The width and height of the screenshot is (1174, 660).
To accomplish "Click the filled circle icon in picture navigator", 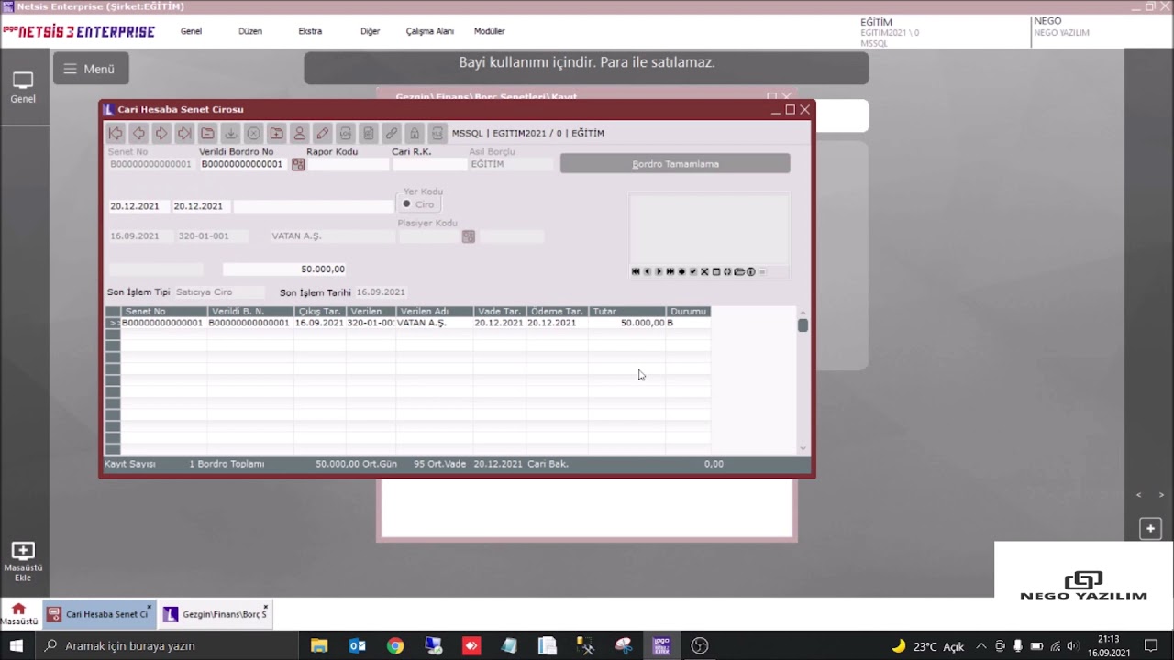I will (x=681, y=271).
